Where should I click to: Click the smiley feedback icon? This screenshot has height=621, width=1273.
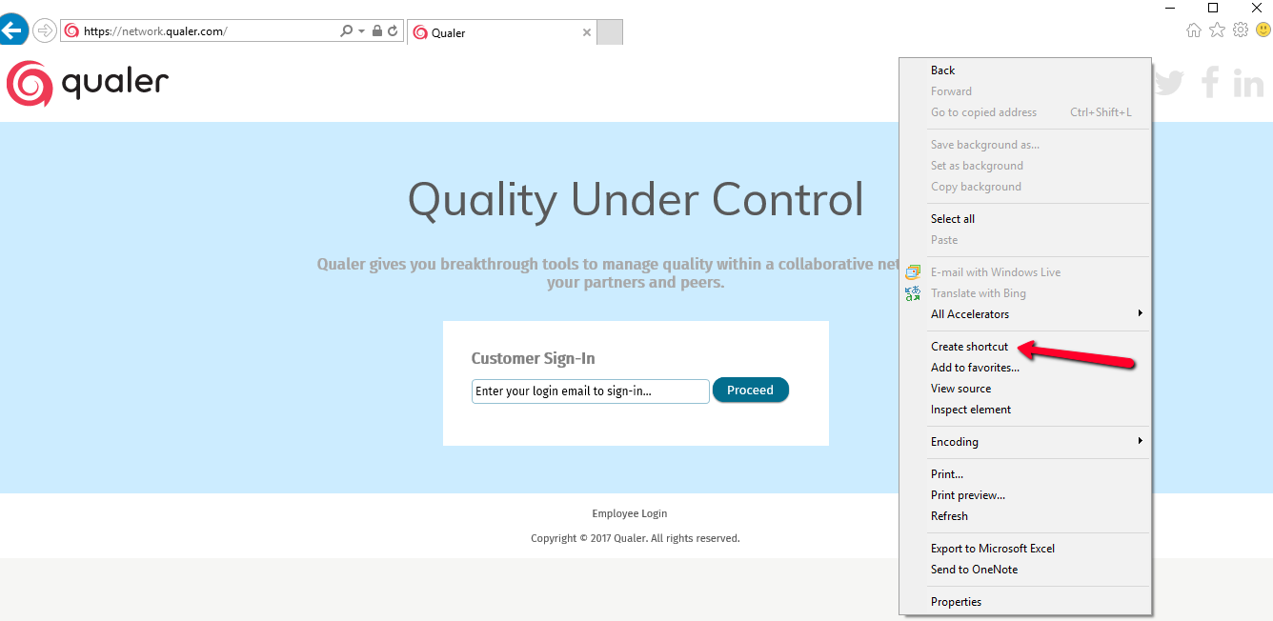click(x=1263, y=30)
